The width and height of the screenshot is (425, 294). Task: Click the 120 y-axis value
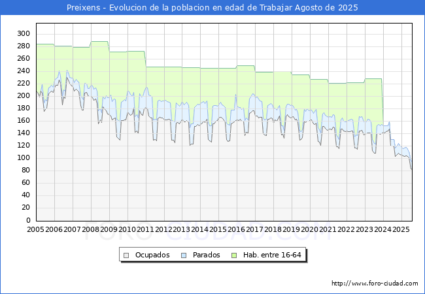point(24,146)
